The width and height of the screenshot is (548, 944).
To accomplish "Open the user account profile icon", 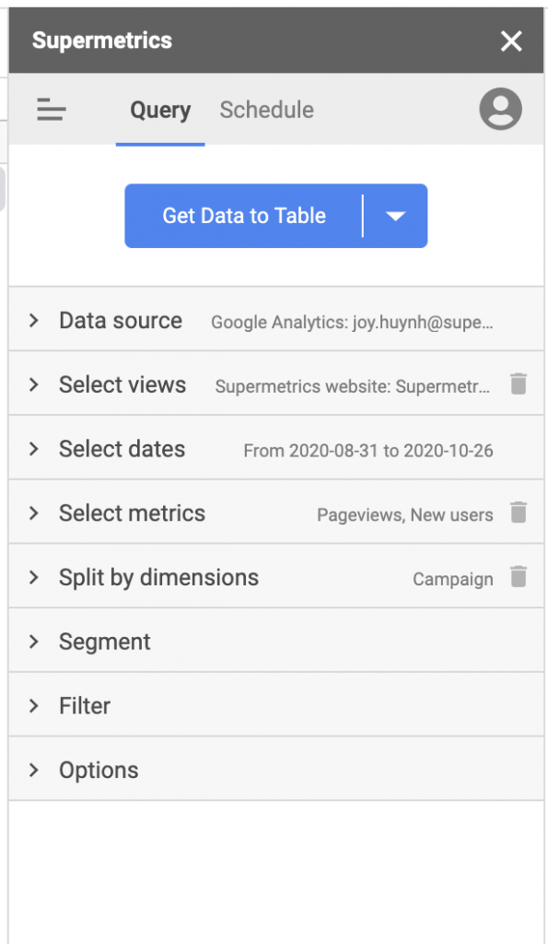I will (500, 109).
